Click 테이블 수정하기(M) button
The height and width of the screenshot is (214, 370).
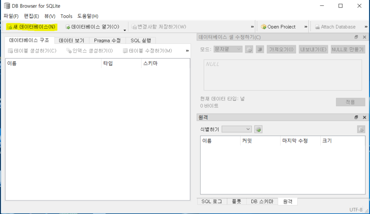(x=147, y=51)
